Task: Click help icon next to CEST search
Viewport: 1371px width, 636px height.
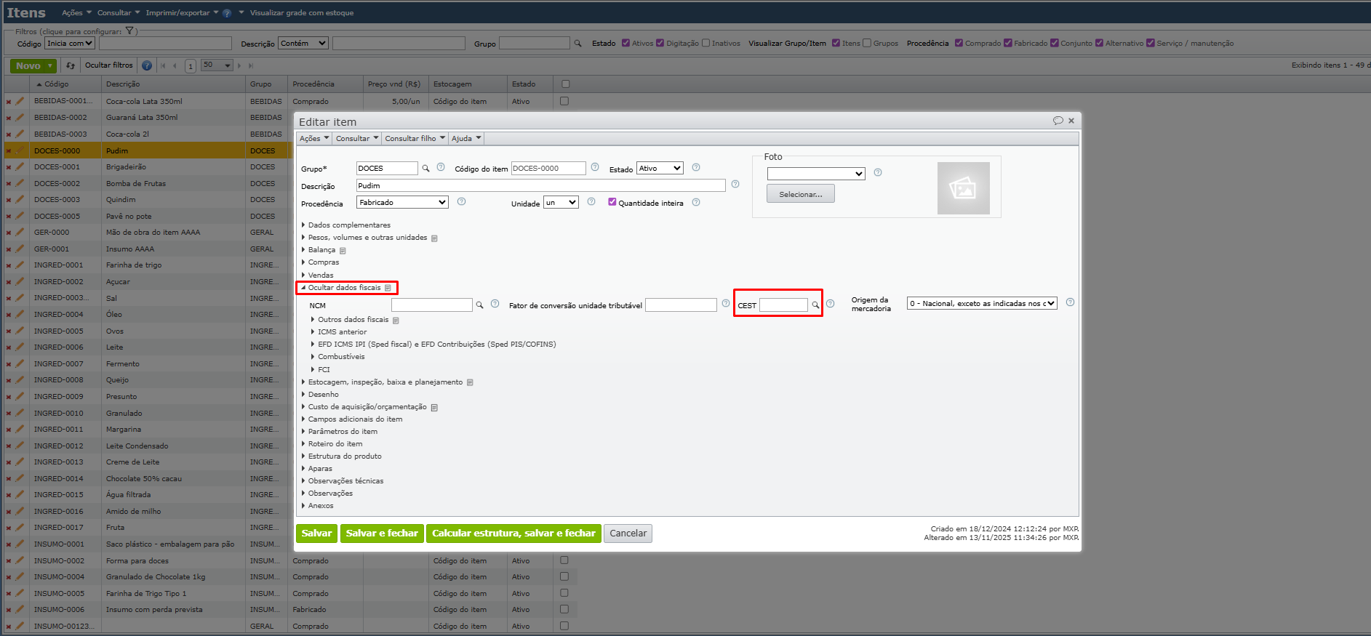Action: (830, 304)
